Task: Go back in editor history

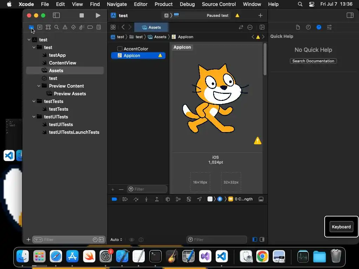Action: click(x=123, y=27)
